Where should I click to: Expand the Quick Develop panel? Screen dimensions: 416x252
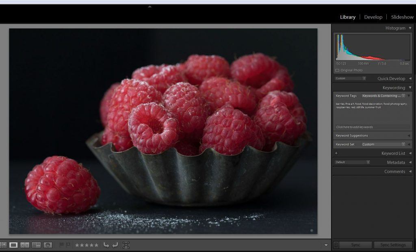pyautogui.click(x=410, y=78)
